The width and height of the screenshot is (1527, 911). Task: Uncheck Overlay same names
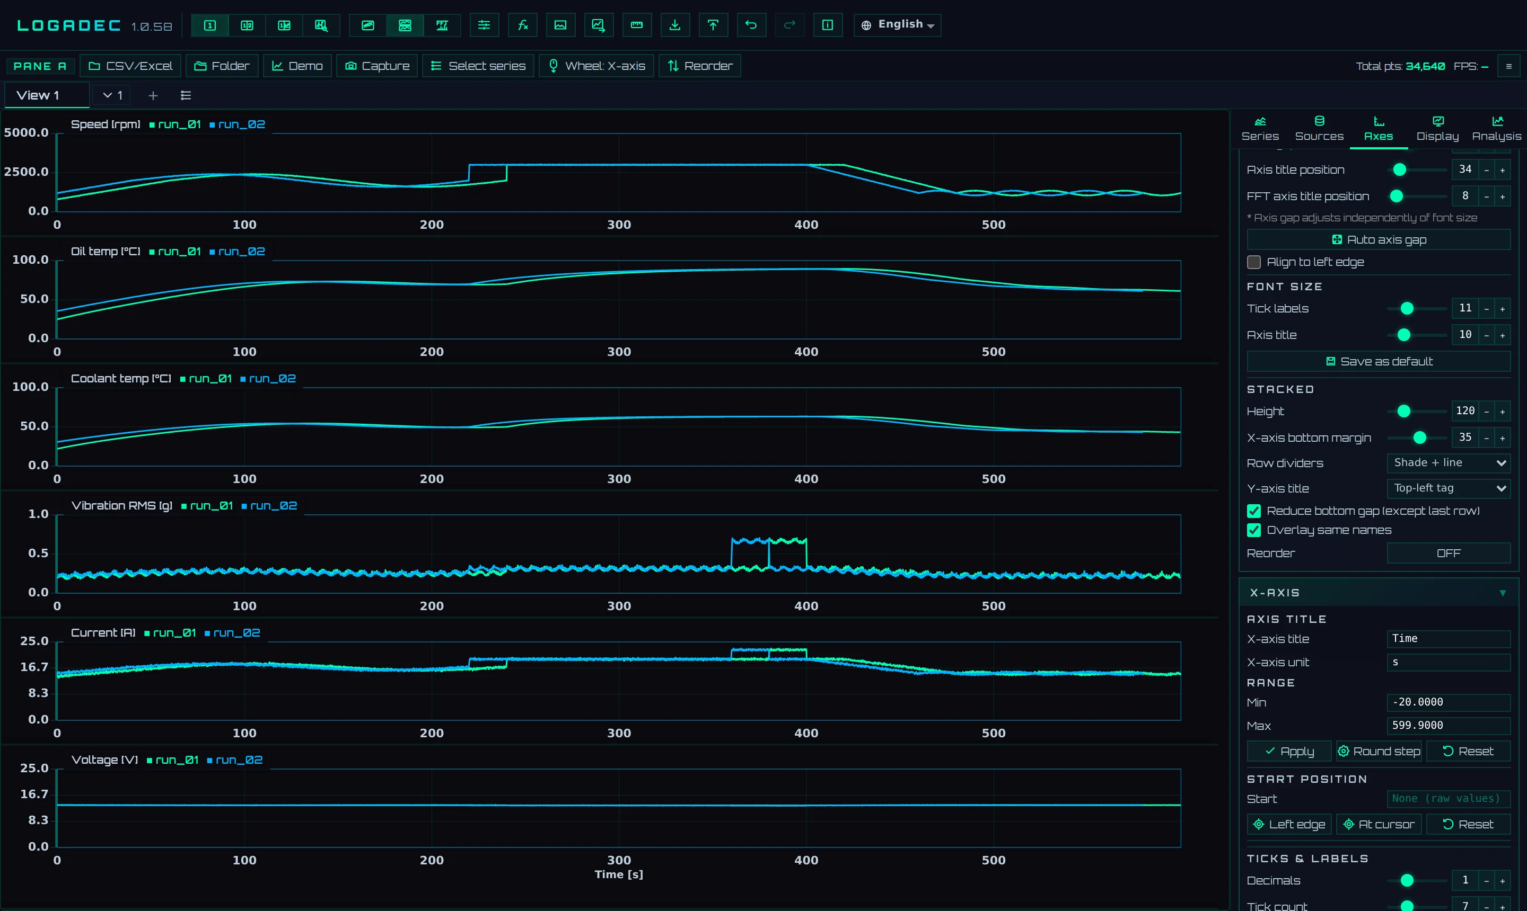[1254, 530]
